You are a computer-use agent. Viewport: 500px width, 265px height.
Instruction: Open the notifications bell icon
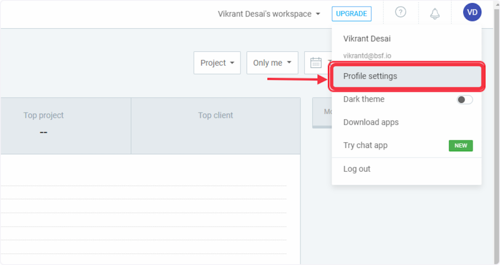click(435, 14)
